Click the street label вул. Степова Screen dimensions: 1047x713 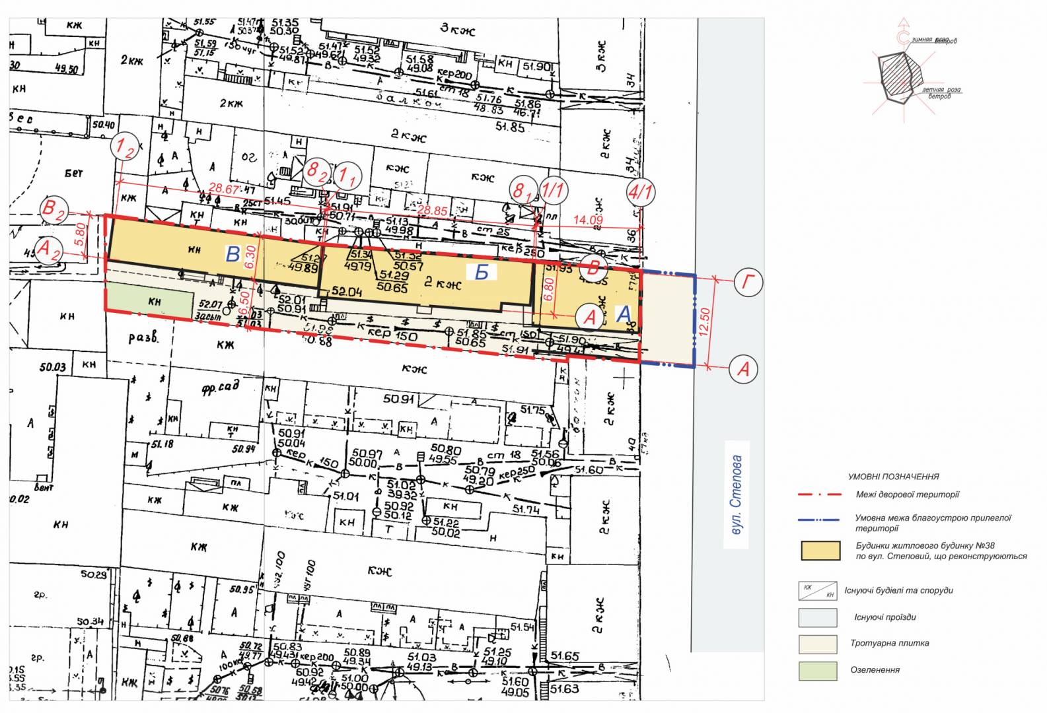point(737,495)
